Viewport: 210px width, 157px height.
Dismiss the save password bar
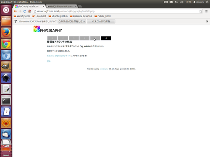tap(207, 21)
